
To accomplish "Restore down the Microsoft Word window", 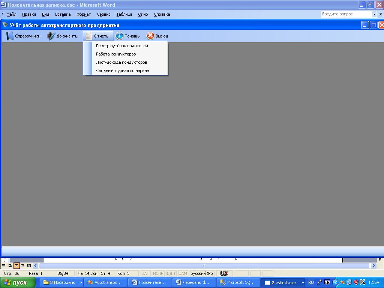I will coord(370,4).
